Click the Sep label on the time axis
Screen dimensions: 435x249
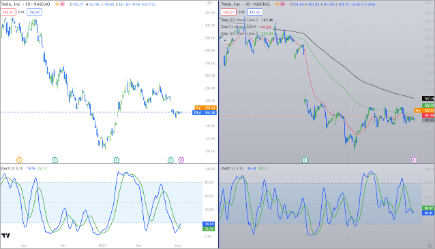[24, 246]
